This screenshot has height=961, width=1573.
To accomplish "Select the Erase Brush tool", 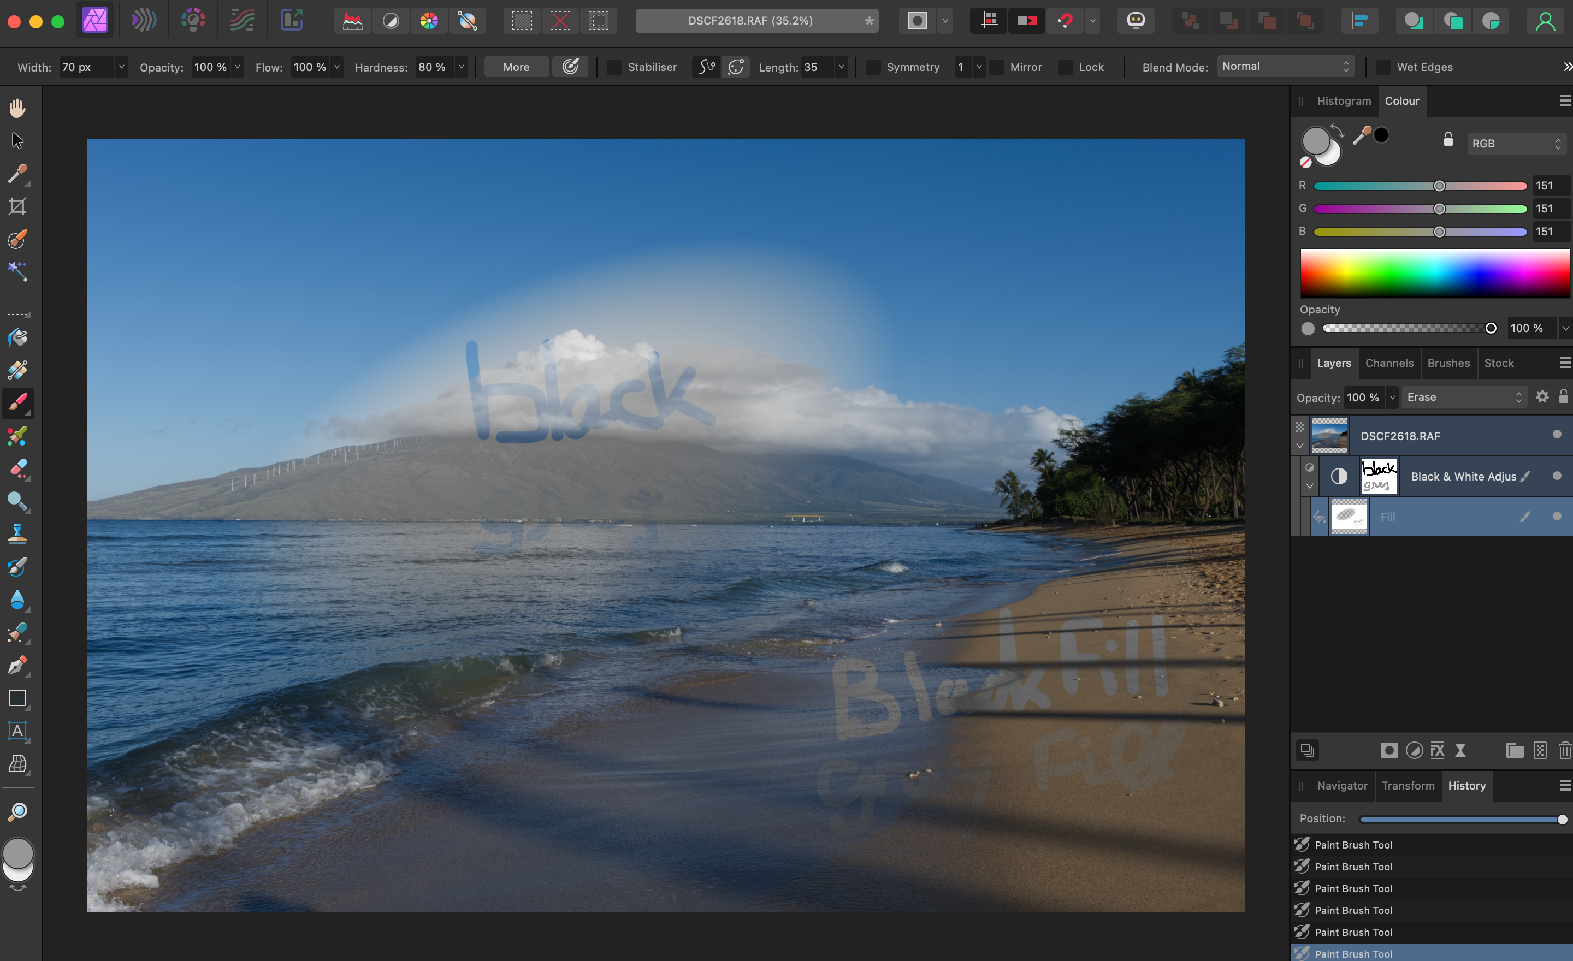I will point(17,469).
